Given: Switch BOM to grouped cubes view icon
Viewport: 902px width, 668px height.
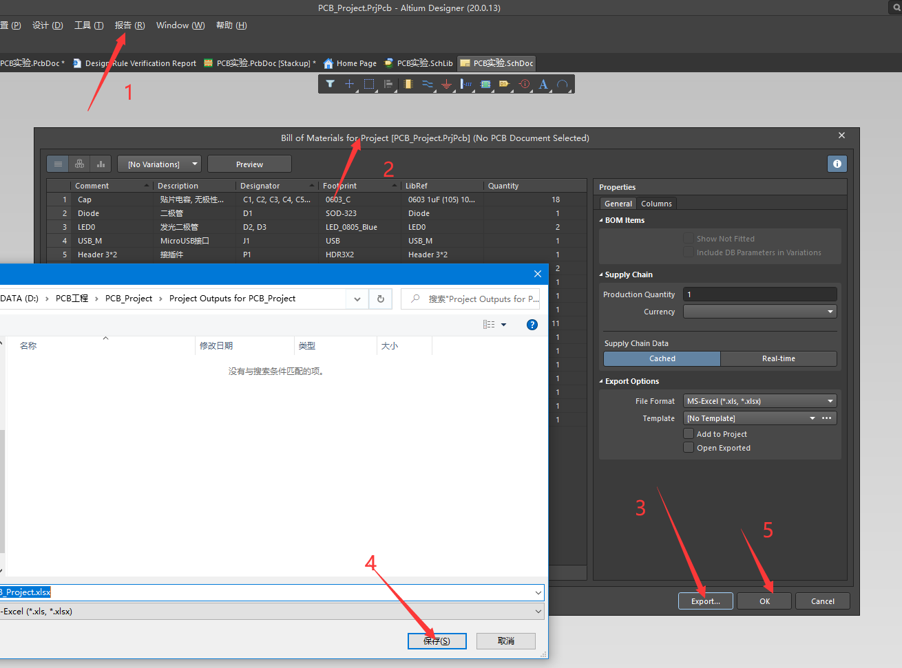Looking at the screenshot, I should coord(79,164).
